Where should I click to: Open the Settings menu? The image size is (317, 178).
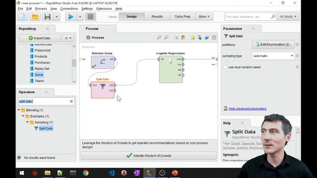87,9
